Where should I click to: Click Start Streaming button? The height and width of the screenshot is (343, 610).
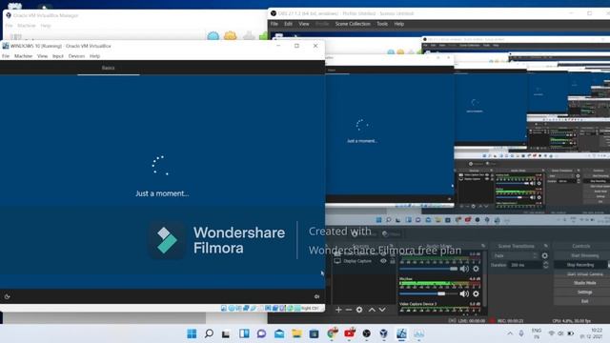point(582,255)
